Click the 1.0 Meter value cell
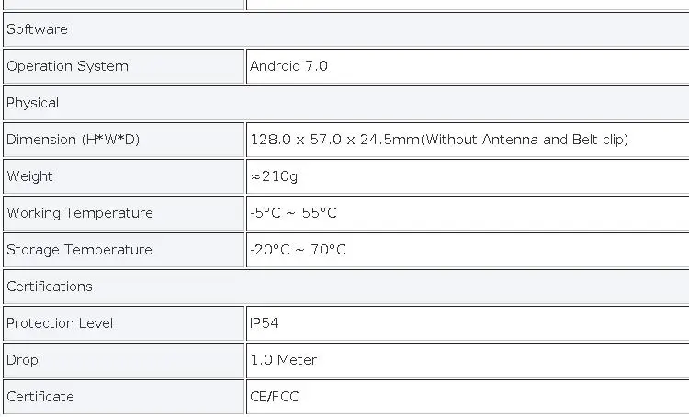 tap(468, 360)
